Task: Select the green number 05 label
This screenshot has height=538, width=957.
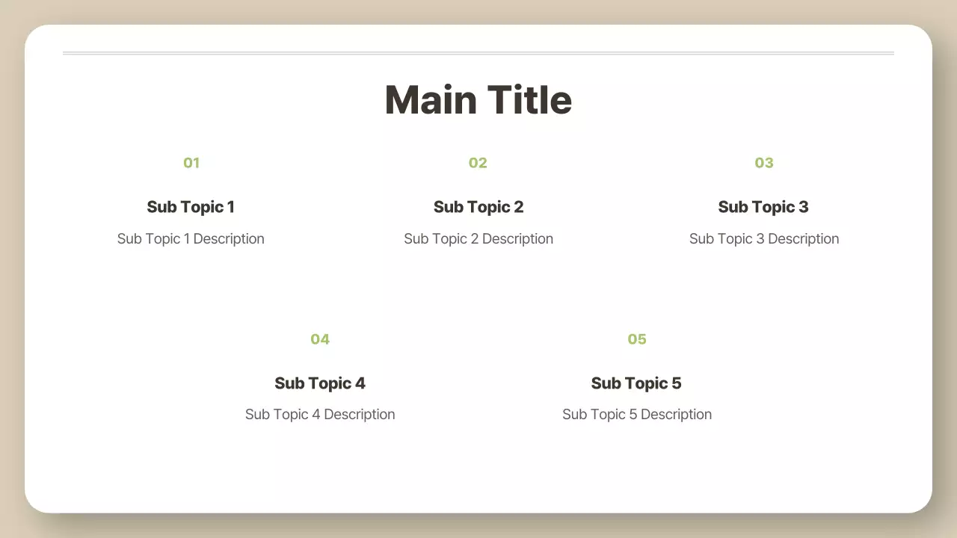Action: 636,339
